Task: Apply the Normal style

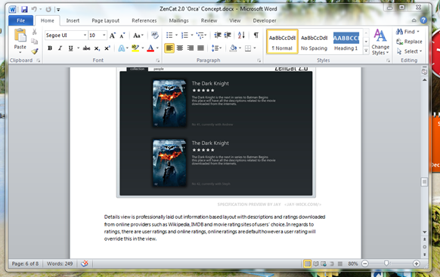Action: 282,42
